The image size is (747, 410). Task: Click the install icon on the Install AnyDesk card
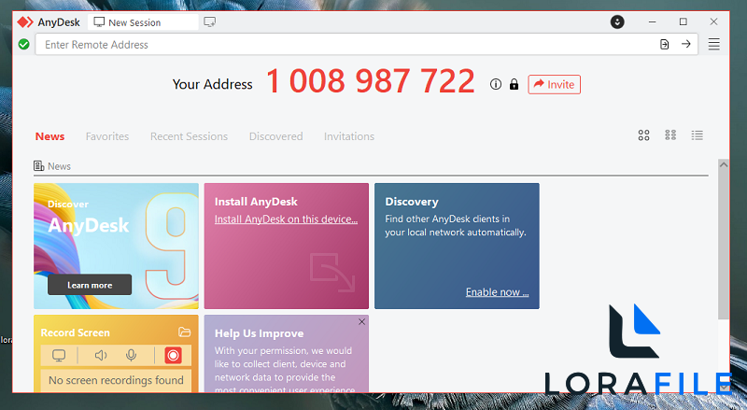tap(332, 273)
